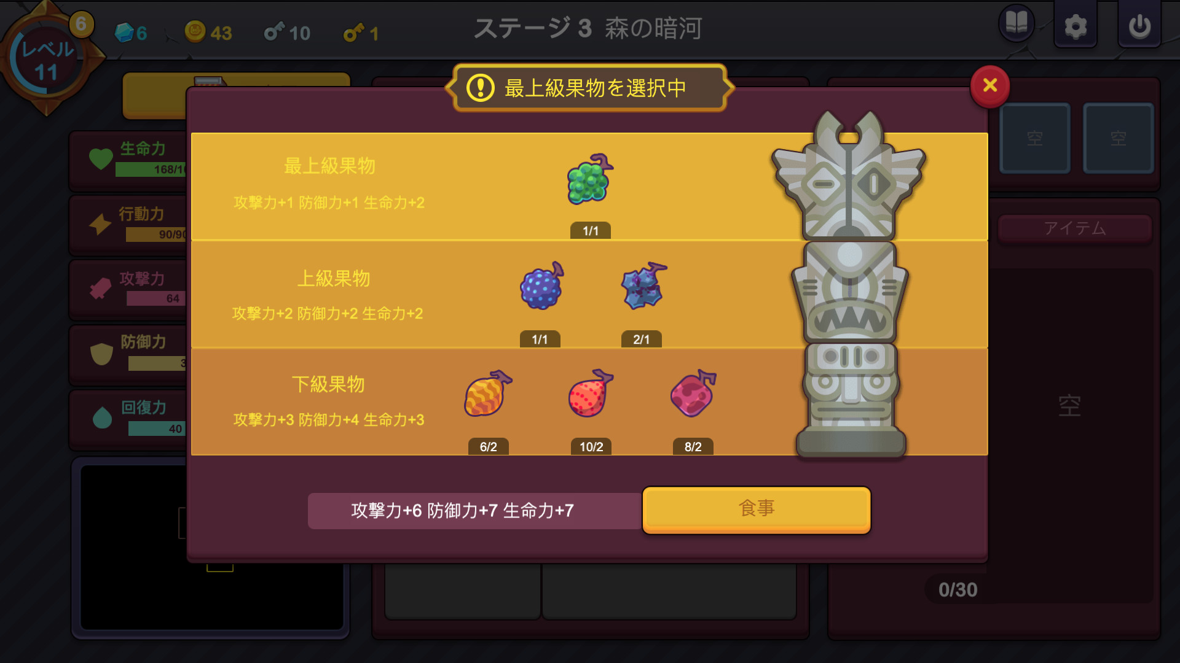Click the gold coin counter 43
The height and width of the screenshot is (663, 1180).
(209, 32)
